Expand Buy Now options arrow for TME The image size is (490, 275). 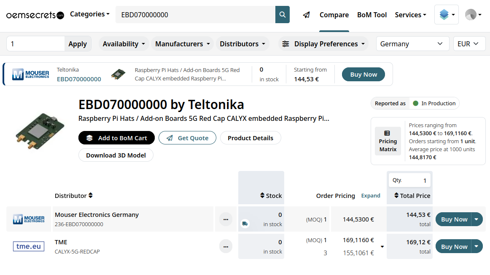477,246
